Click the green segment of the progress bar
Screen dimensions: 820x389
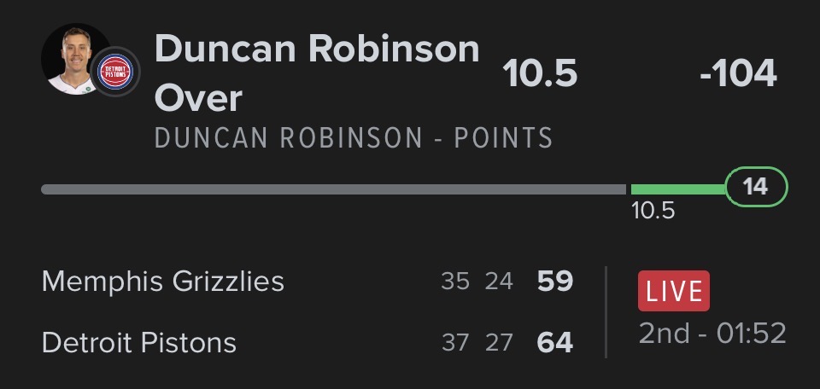[x=676, y=189]
